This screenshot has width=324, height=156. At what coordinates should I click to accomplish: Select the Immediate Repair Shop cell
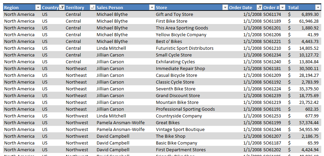[191, 68]
